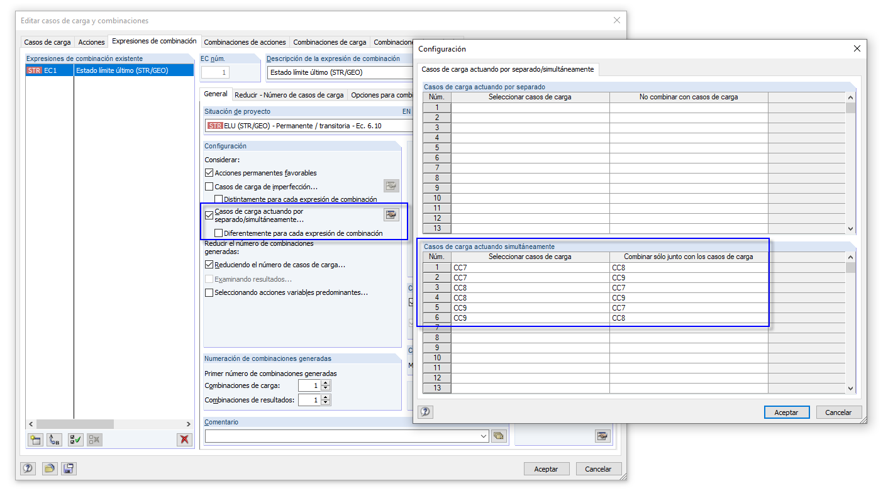Click the save floppy disk icon button
888x498 pixels.
coord(69,468)
